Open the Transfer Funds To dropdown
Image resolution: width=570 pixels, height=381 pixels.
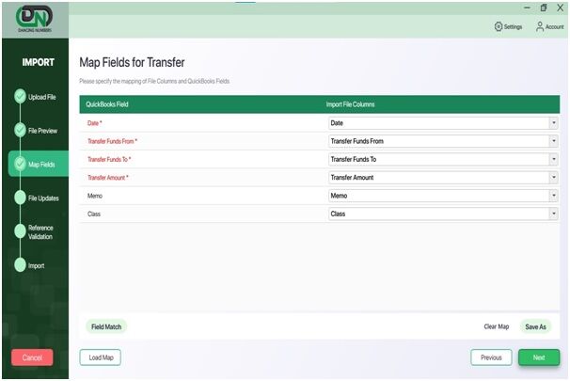point(443,159)
